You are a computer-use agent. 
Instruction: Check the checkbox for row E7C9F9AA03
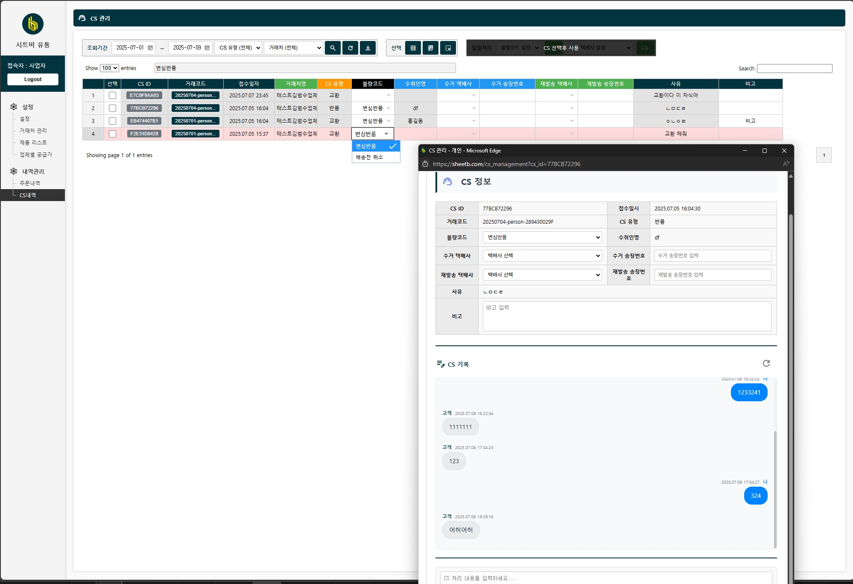click(112, 96)
